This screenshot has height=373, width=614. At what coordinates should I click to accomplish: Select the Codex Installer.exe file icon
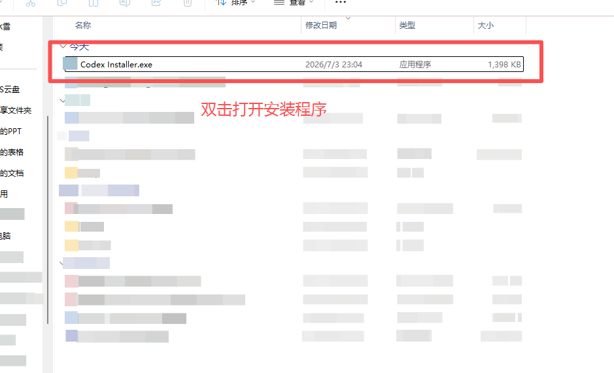click(71, 64)
